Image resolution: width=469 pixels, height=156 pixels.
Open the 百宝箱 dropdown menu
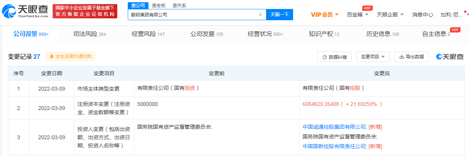pos(358,15)
